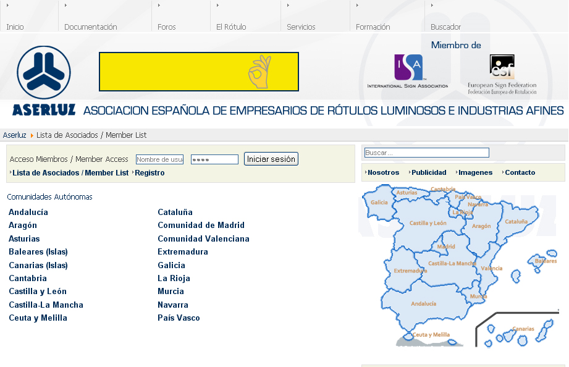Select Baleares (Islas) in the list

tap(38, 251)
